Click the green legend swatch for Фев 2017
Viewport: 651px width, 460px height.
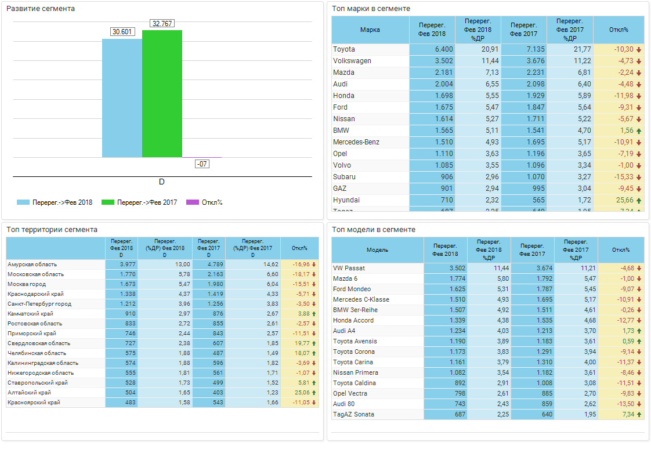[x=107, y=202]
